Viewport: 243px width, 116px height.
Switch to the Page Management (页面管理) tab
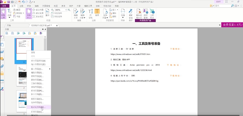click(46, 6)
